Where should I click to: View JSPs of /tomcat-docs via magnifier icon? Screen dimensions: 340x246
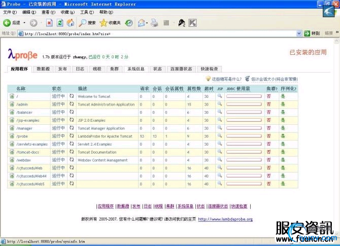[220, 152]
